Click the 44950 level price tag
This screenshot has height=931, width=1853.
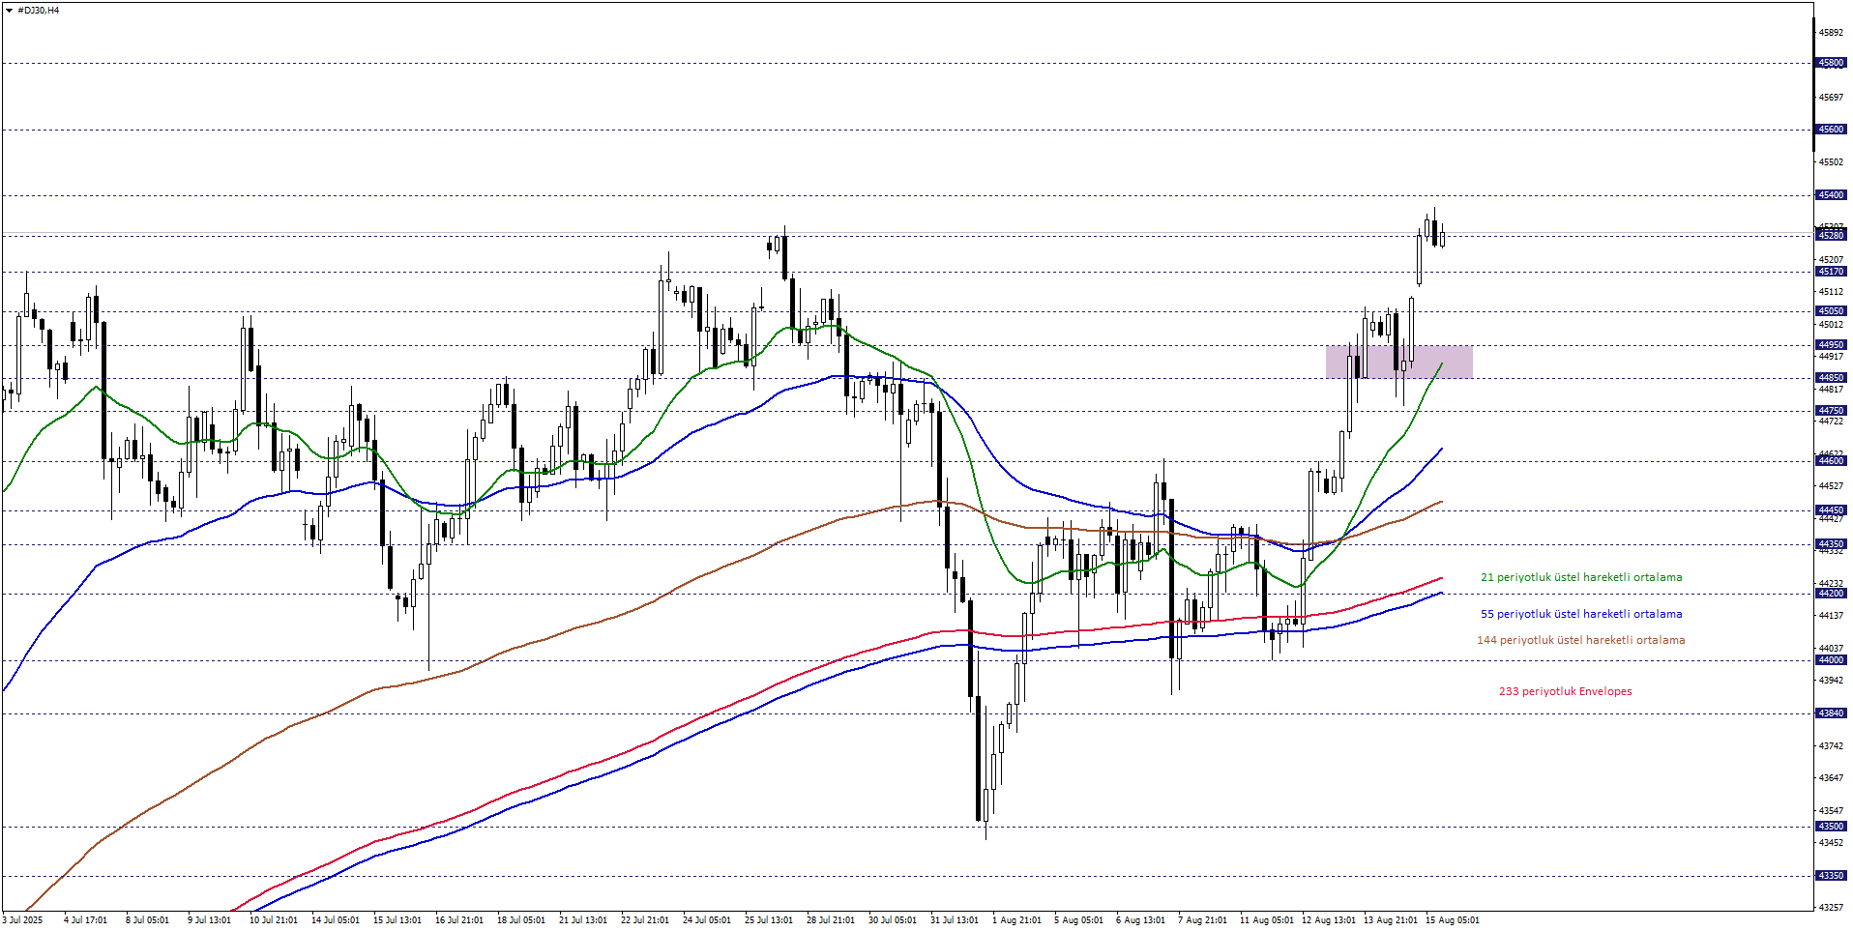click(x=1831, y=345)
